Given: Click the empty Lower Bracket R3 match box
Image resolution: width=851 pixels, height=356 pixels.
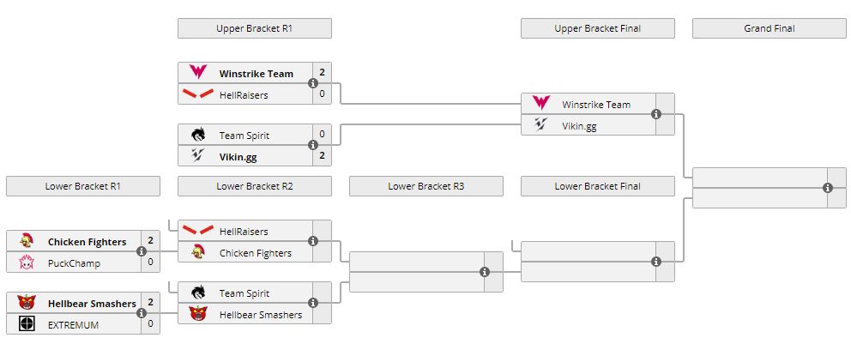Looking at the screenshot, I should (416, 272).
